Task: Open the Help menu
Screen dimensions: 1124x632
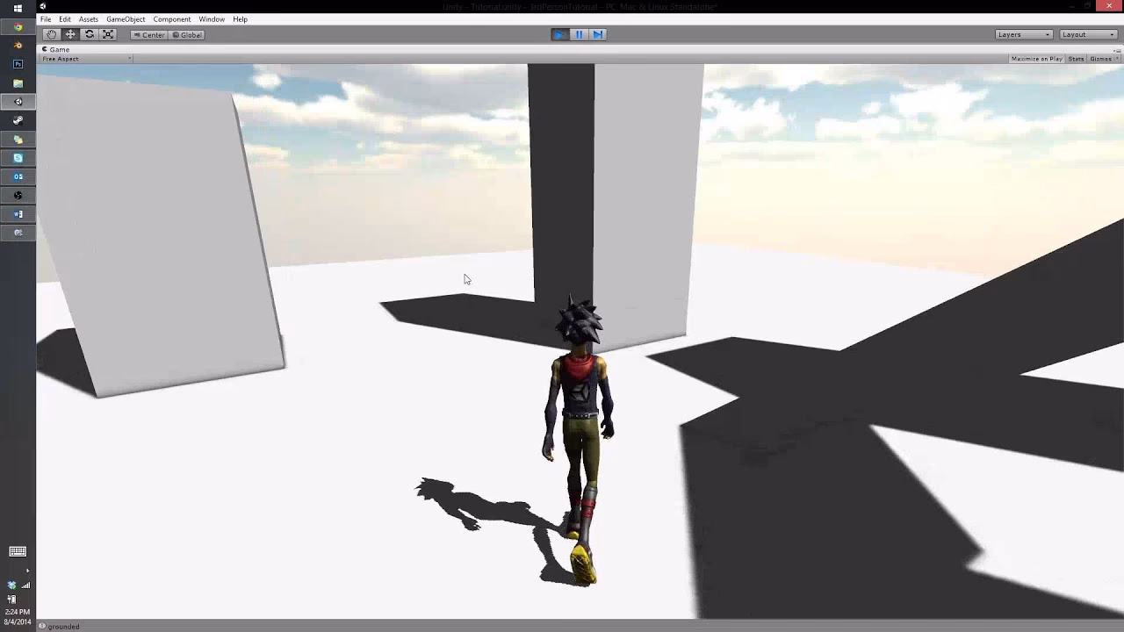Action: pos(240,19)
